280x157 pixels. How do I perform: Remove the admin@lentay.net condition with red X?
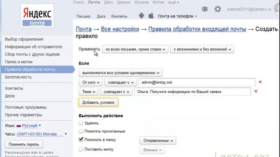point(260,82)
